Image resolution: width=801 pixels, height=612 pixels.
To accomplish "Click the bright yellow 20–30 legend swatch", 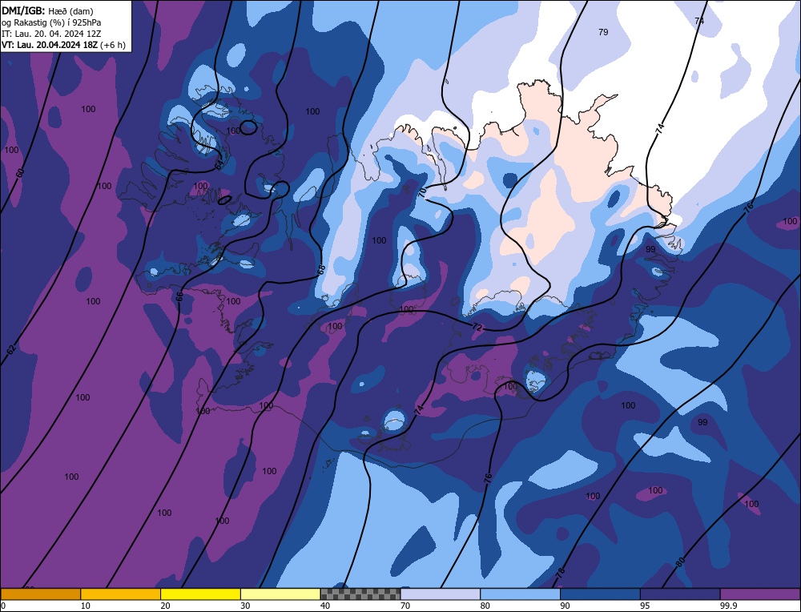I will coord(200,594).
